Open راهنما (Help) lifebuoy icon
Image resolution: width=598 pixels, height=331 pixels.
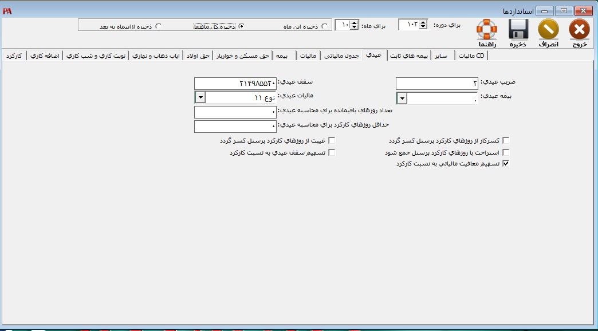click(x=487, y=29)
